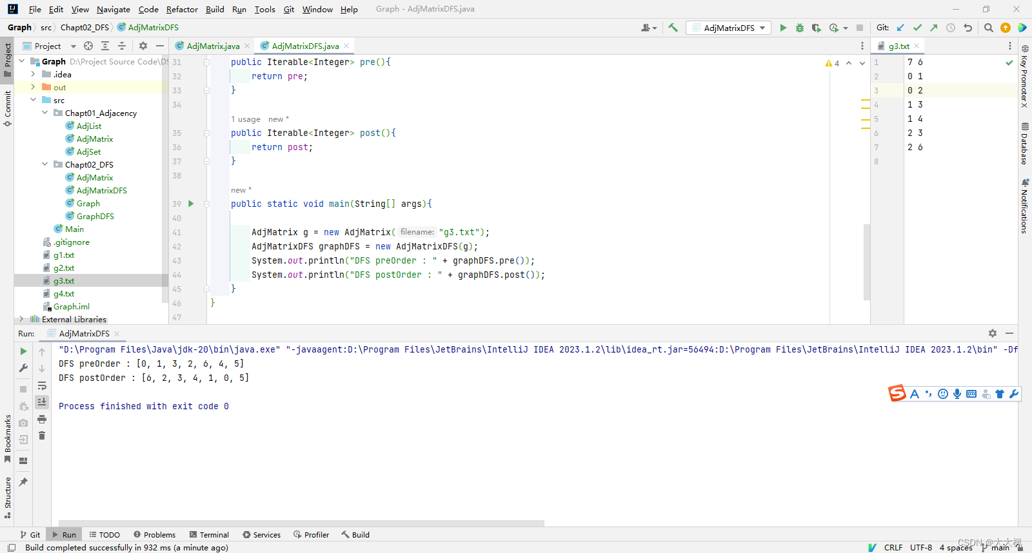Select the g3.txt editor tab
1032x553 pixels.
(x=898, y=46)
